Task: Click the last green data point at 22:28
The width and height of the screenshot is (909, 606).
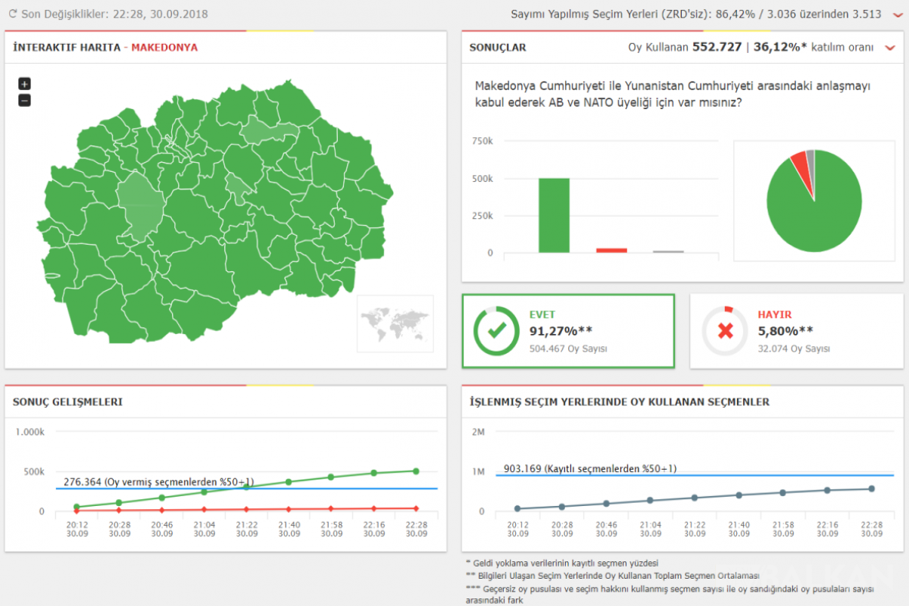Action: click(416, 471)
